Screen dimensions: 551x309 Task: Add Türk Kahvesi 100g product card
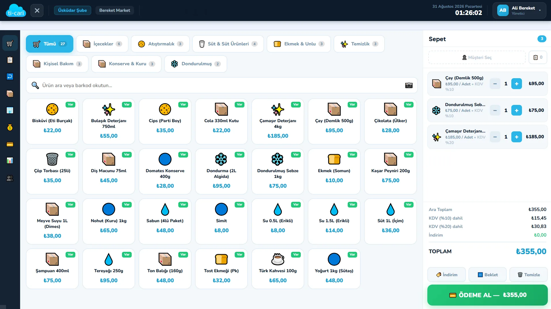pyautogui.click(x=278, y=269)
